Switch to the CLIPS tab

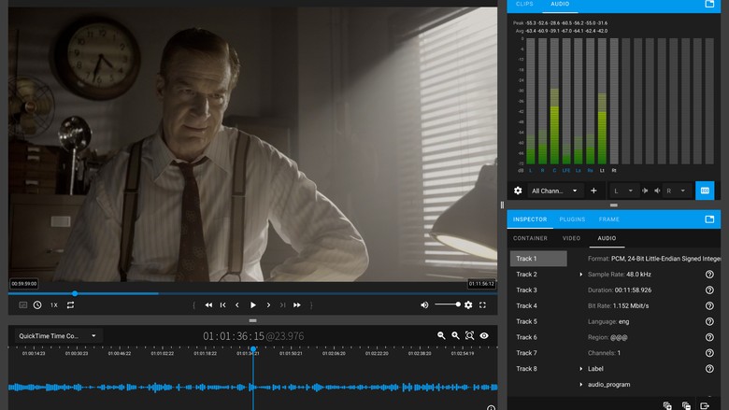[x=524, y=4]
